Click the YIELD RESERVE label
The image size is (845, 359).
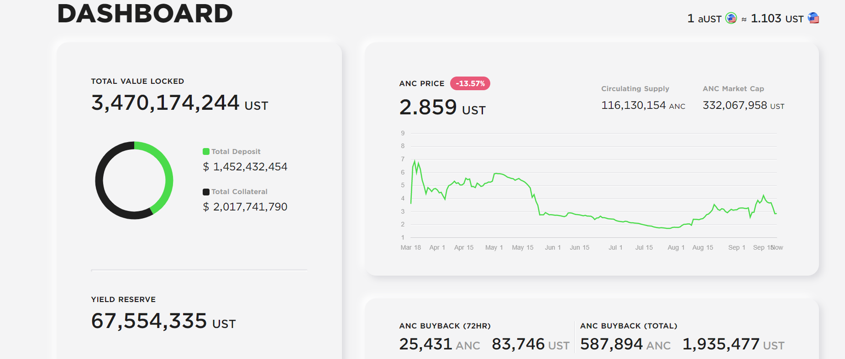[123, 299]
